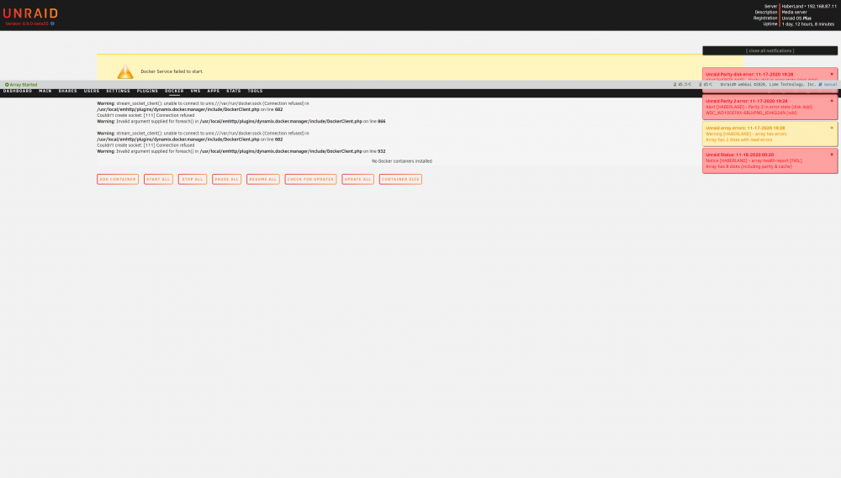Image resolution: width=841 pixels, height=478 pixels.
Task: Click the 'Docker Service failed to start.' message
Action: coord(172,71)
